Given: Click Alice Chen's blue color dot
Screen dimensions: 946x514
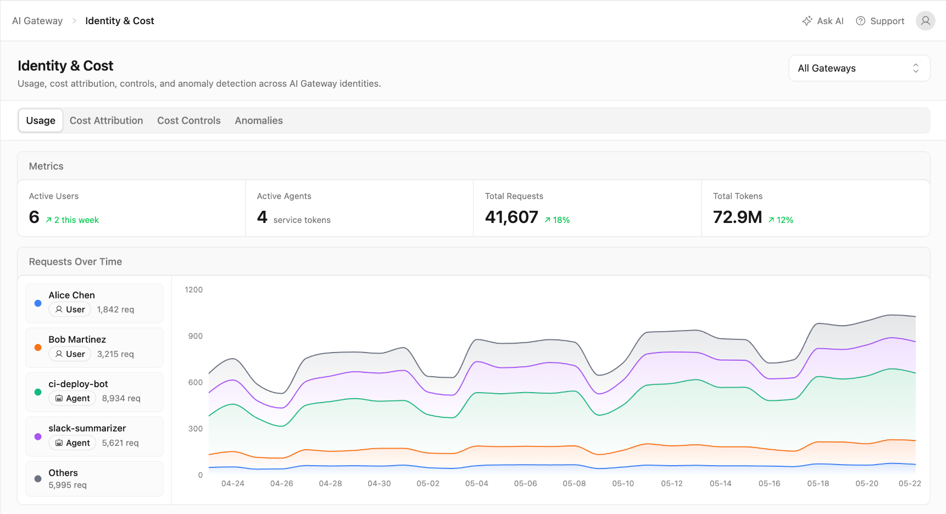Looking at the screenshot, I should 38,303.
